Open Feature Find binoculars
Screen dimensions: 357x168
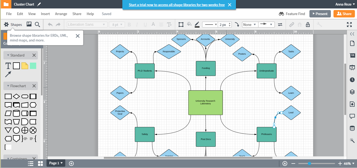292,14
